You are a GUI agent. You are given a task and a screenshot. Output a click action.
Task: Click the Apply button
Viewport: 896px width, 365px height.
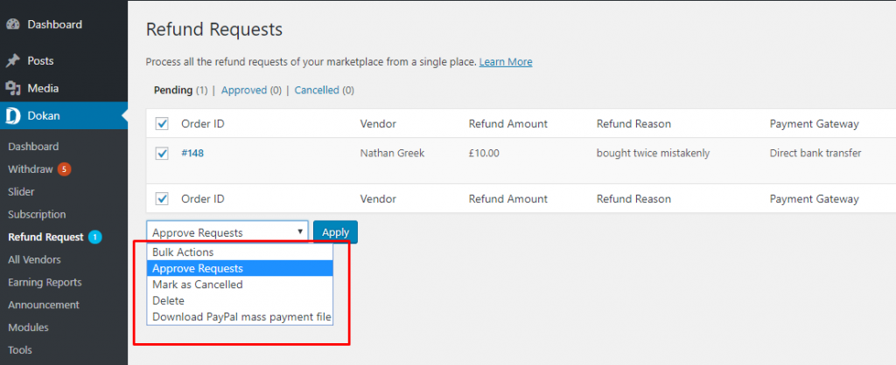[x=335, y=232]
